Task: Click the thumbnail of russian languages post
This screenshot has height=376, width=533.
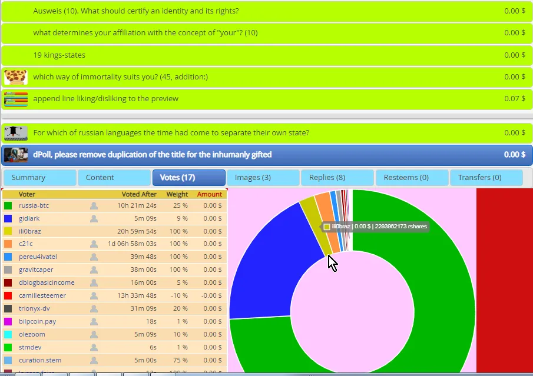Action: pos(16,133)
